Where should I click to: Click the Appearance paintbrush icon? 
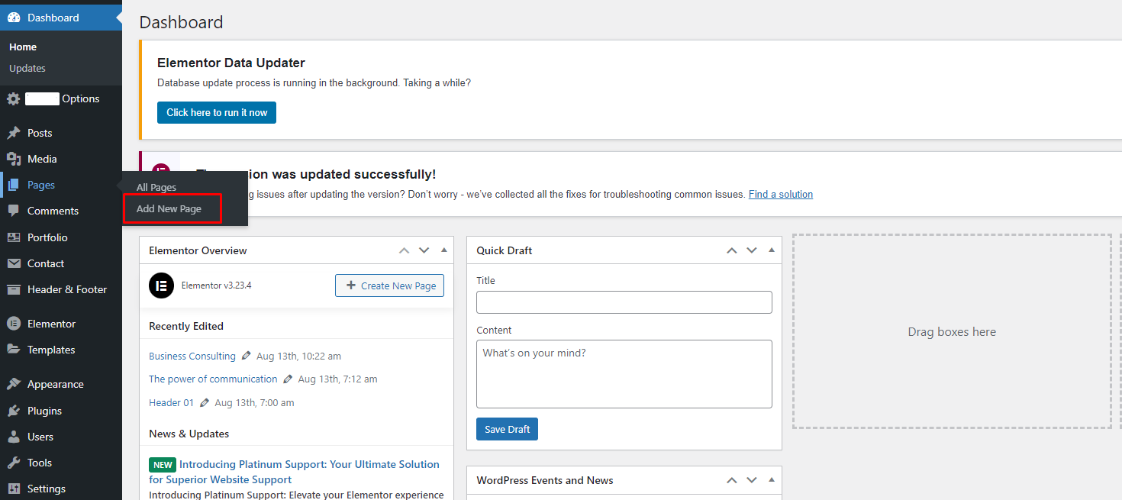coord(14,384)
